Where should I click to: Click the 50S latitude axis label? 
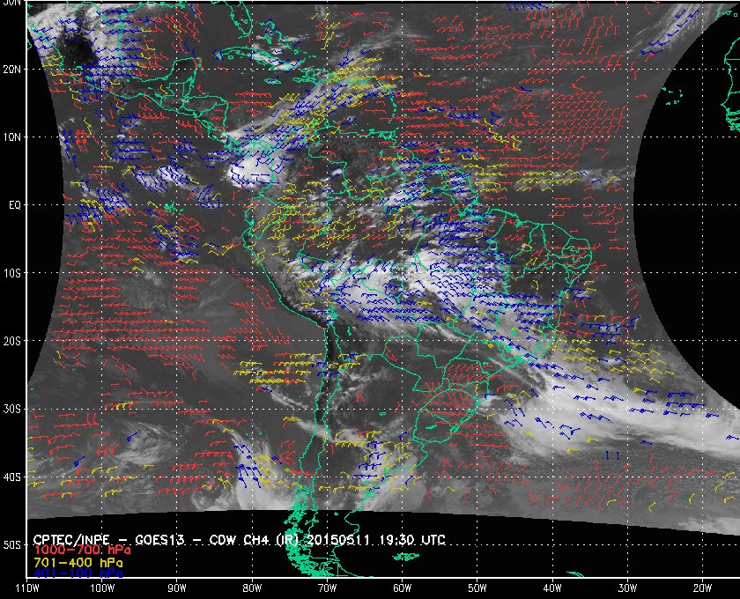pos(11,545)
